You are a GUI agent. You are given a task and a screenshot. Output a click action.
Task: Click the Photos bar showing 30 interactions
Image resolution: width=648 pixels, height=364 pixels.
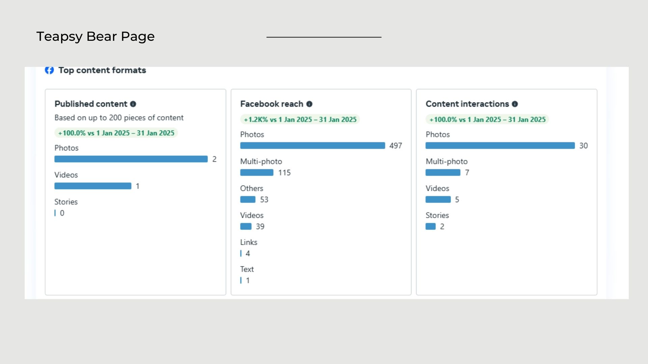[x=500, y=146]
